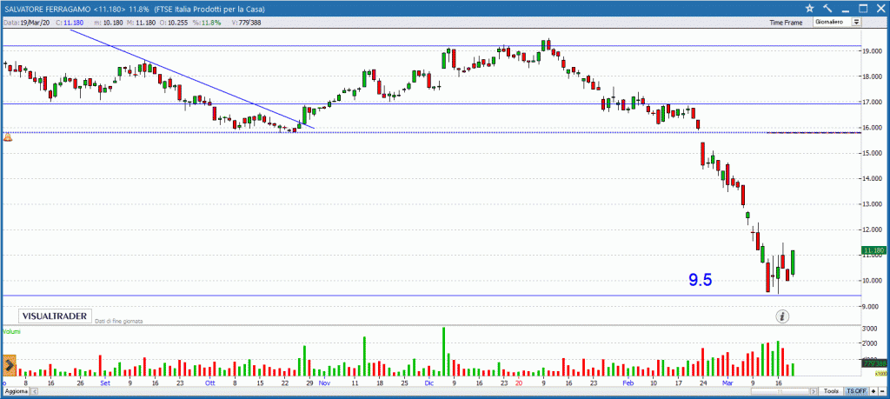Screen dimensions: 890x399
Task: Click the VISUALTRADER logo box
Action: (55, 316)
